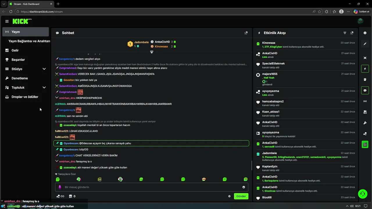Click the screen capture icon in right sidebar
This screenshot has width=372, height=209.
point(365,58)
